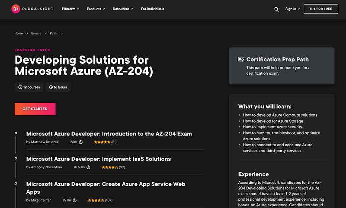Screen dimensions: 346x208
Task: Click the GET STARTED button
Action: coord(35,109)
